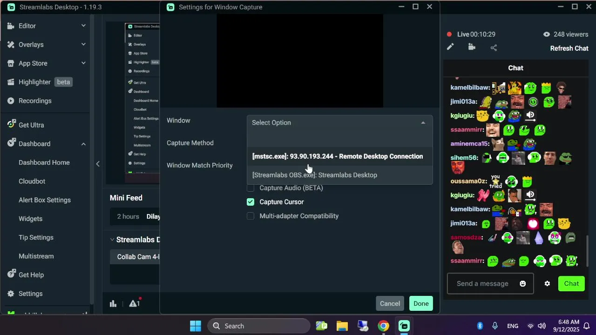This screenshot has width=596, height=335.
Task: Open the Windows notification bell
Action: [587, 326]
